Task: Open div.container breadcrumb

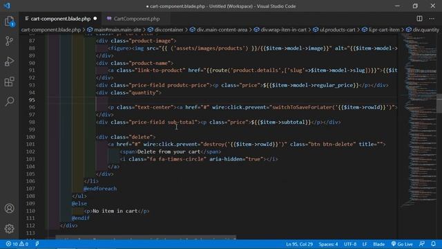Action: pyautogui.click(x=166, y=30)
